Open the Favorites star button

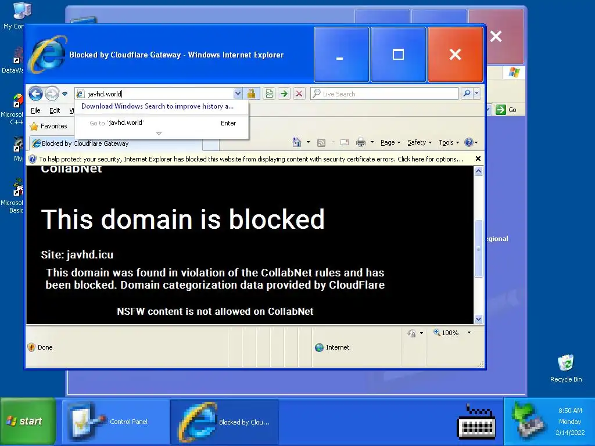(49, 126)
